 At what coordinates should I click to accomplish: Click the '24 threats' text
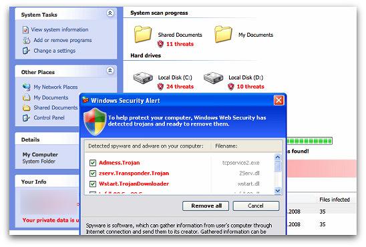click(180, 87)
